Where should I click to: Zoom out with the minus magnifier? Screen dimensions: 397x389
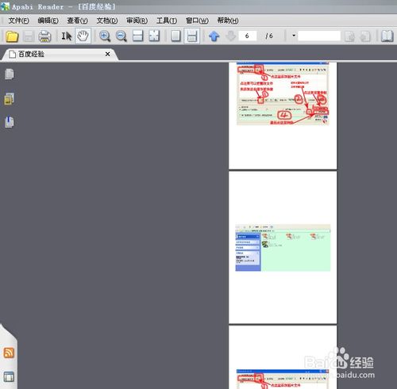pyautogui.click(x=121, y=36)
